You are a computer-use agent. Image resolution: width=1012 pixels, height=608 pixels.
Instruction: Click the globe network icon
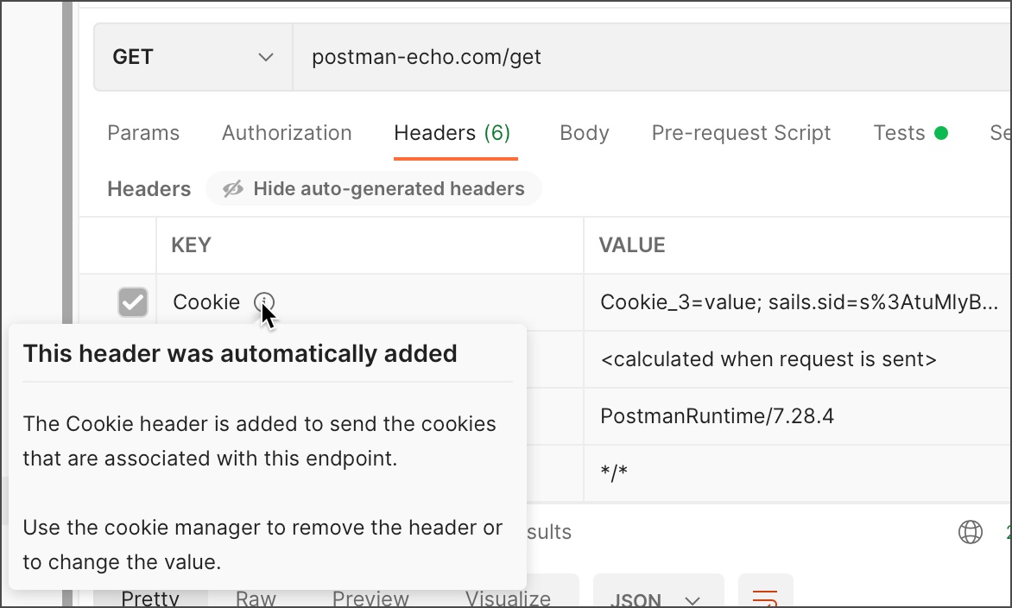(x=971, y=532)
